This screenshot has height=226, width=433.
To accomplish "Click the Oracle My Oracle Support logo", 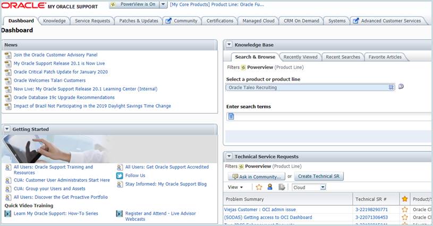I will (x=50, y=6).
